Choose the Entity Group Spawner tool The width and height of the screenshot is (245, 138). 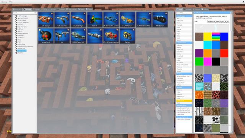[x=184, y=119]
